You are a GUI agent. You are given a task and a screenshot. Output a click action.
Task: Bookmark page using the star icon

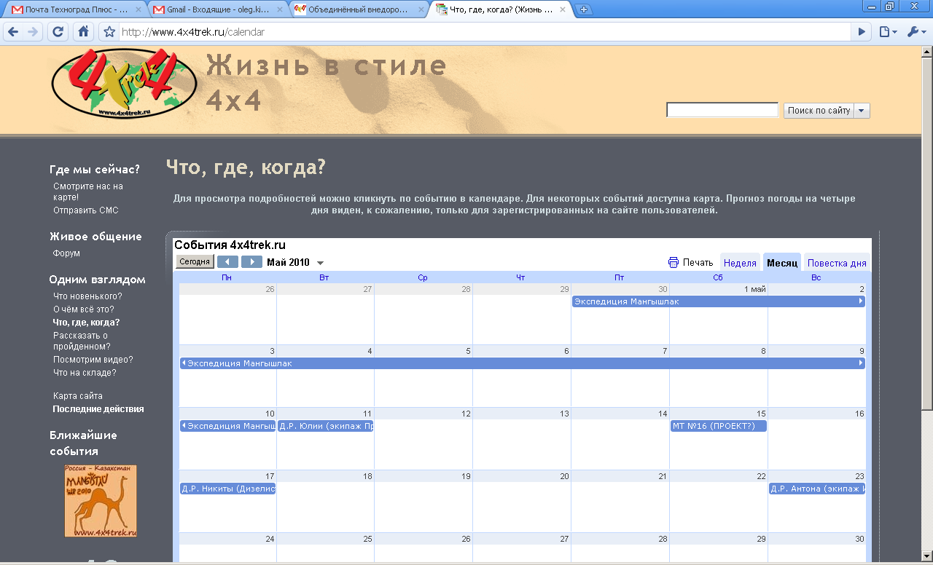(x=109, y=32)
